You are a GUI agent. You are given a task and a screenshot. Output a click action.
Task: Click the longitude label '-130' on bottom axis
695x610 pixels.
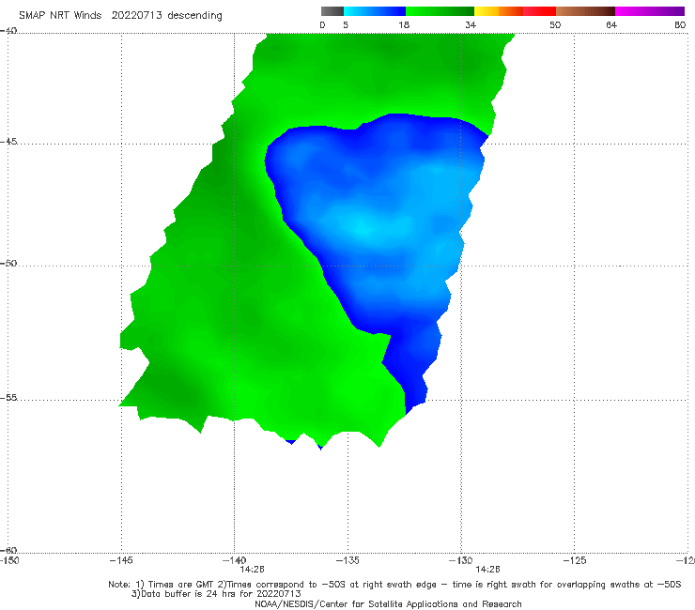[x=461, y=560]
